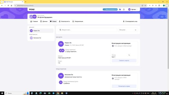Screen dimensions: 169x95
Task: Click the НЛ representative avatar under Павел Ли
Action: 63,50
